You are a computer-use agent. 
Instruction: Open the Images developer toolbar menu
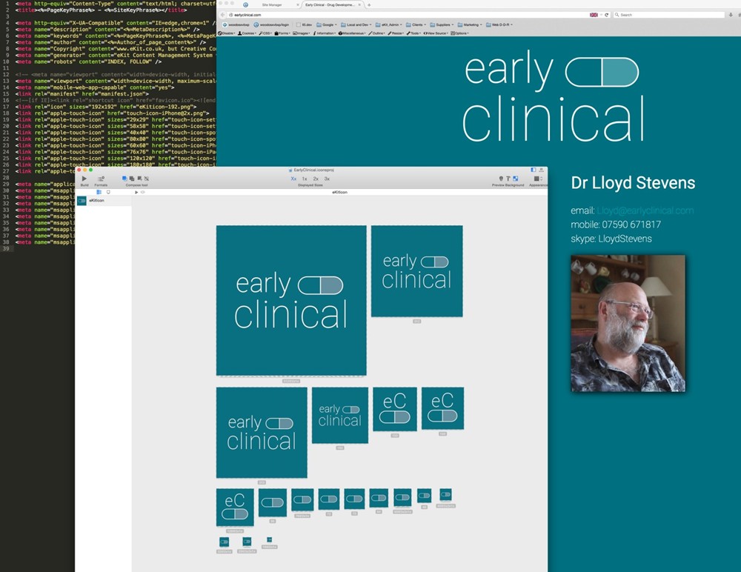tap(302, 33)
